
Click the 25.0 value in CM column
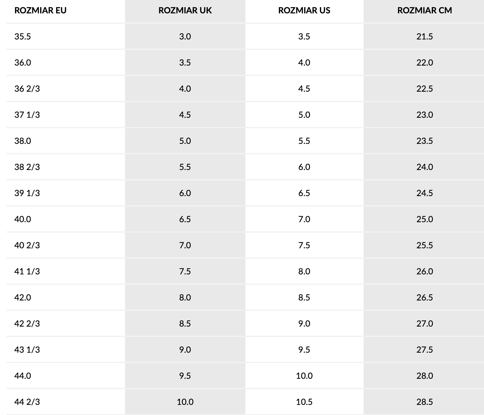pos(425,219)
